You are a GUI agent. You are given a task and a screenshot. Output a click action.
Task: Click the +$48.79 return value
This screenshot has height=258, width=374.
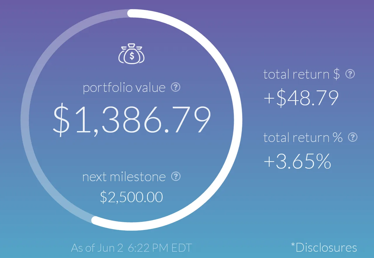pyautogui.click(x=301, y=98)
